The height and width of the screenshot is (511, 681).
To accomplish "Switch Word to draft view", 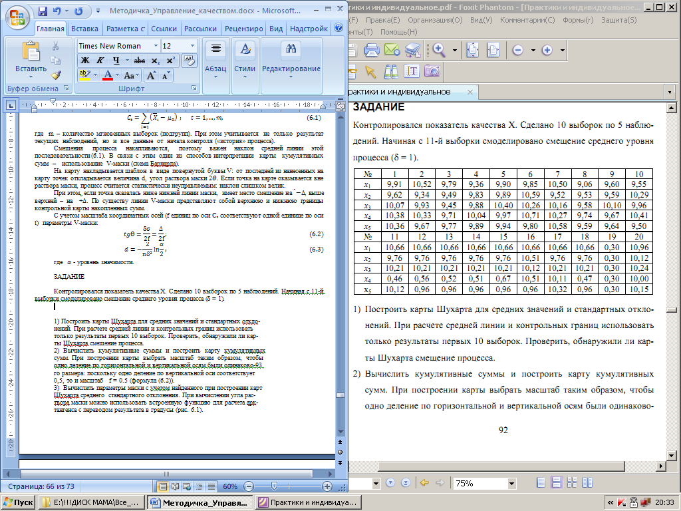I will [211, 486].
